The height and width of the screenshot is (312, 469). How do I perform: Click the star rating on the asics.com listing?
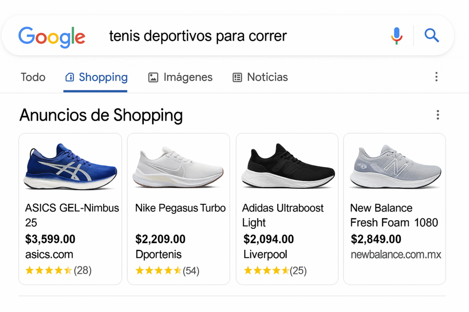pyautogui.click(x=49, y=270)
